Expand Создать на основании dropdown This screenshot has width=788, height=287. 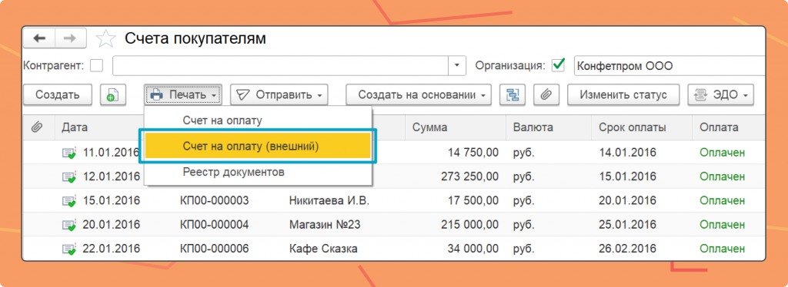tap(418, 94)
